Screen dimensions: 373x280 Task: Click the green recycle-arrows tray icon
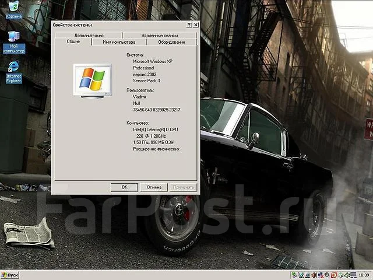(x=347, y=275)
